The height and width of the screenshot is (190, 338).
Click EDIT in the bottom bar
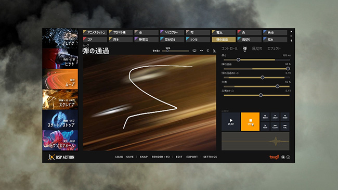click(x=179, y=157)
